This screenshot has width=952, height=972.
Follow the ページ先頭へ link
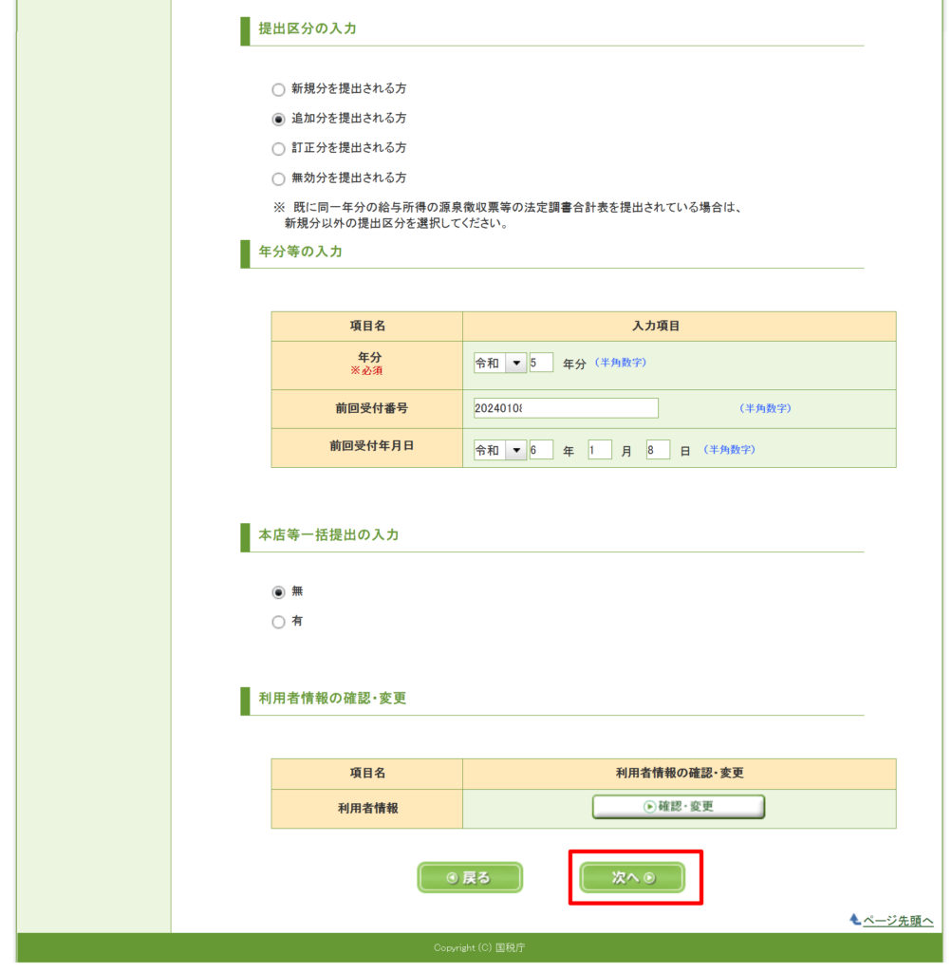tap(897, 921)
